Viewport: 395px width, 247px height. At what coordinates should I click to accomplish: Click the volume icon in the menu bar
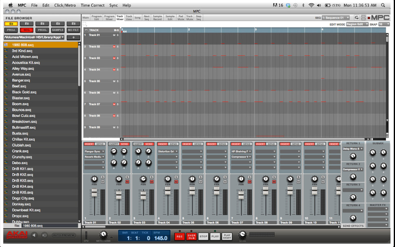click(x=319, y=5)
